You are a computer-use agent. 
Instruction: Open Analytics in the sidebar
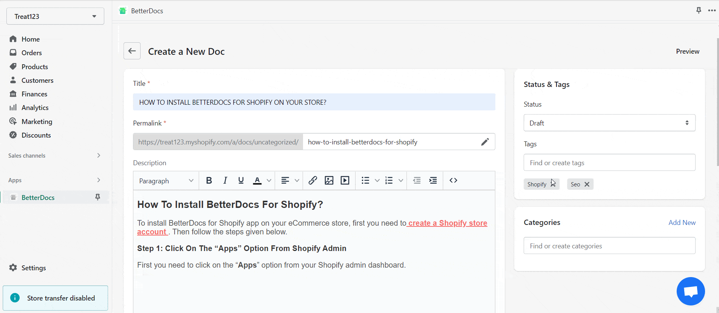35,107
